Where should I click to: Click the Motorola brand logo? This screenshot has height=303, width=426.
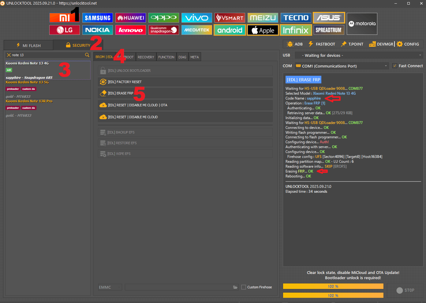click(362, 24)
